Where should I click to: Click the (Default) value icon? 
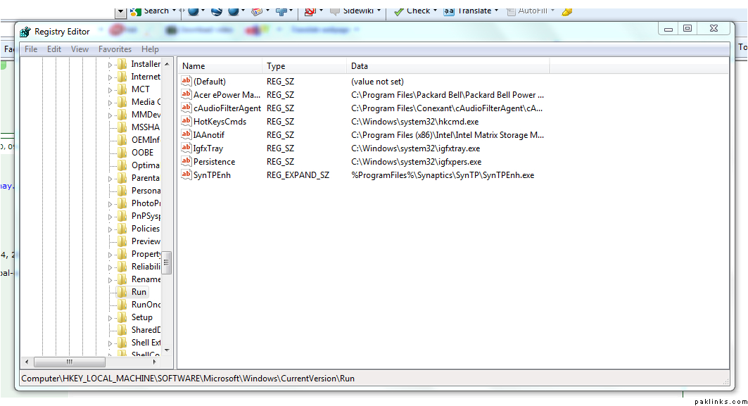186,82
